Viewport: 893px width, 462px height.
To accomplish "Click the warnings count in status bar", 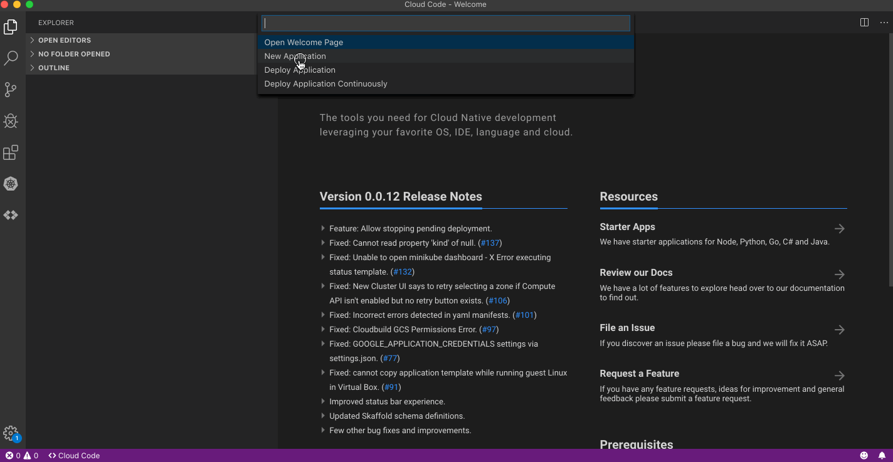I will pos(31,456).
